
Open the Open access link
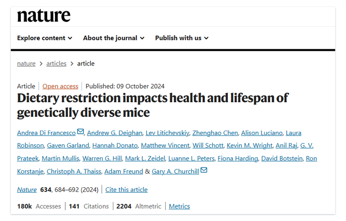pos(60,86)
